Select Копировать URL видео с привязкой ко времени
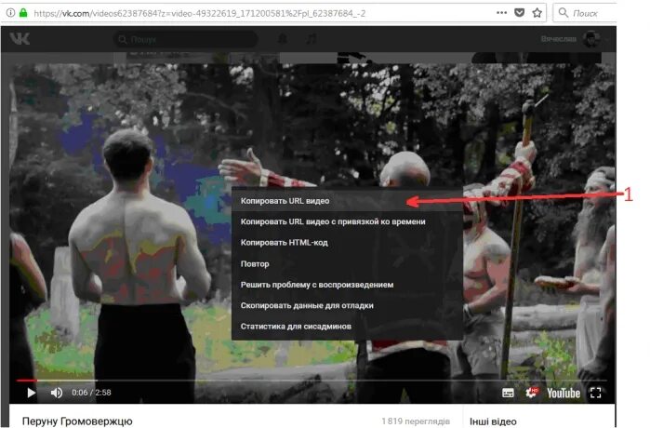 (x=347, y=221)
